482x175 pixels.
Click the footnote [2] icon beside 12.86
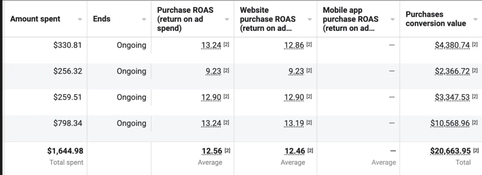(309, 45)
